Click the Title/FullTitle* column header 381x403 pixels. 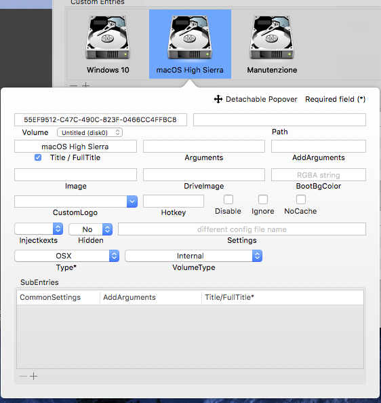coord(283,297)
